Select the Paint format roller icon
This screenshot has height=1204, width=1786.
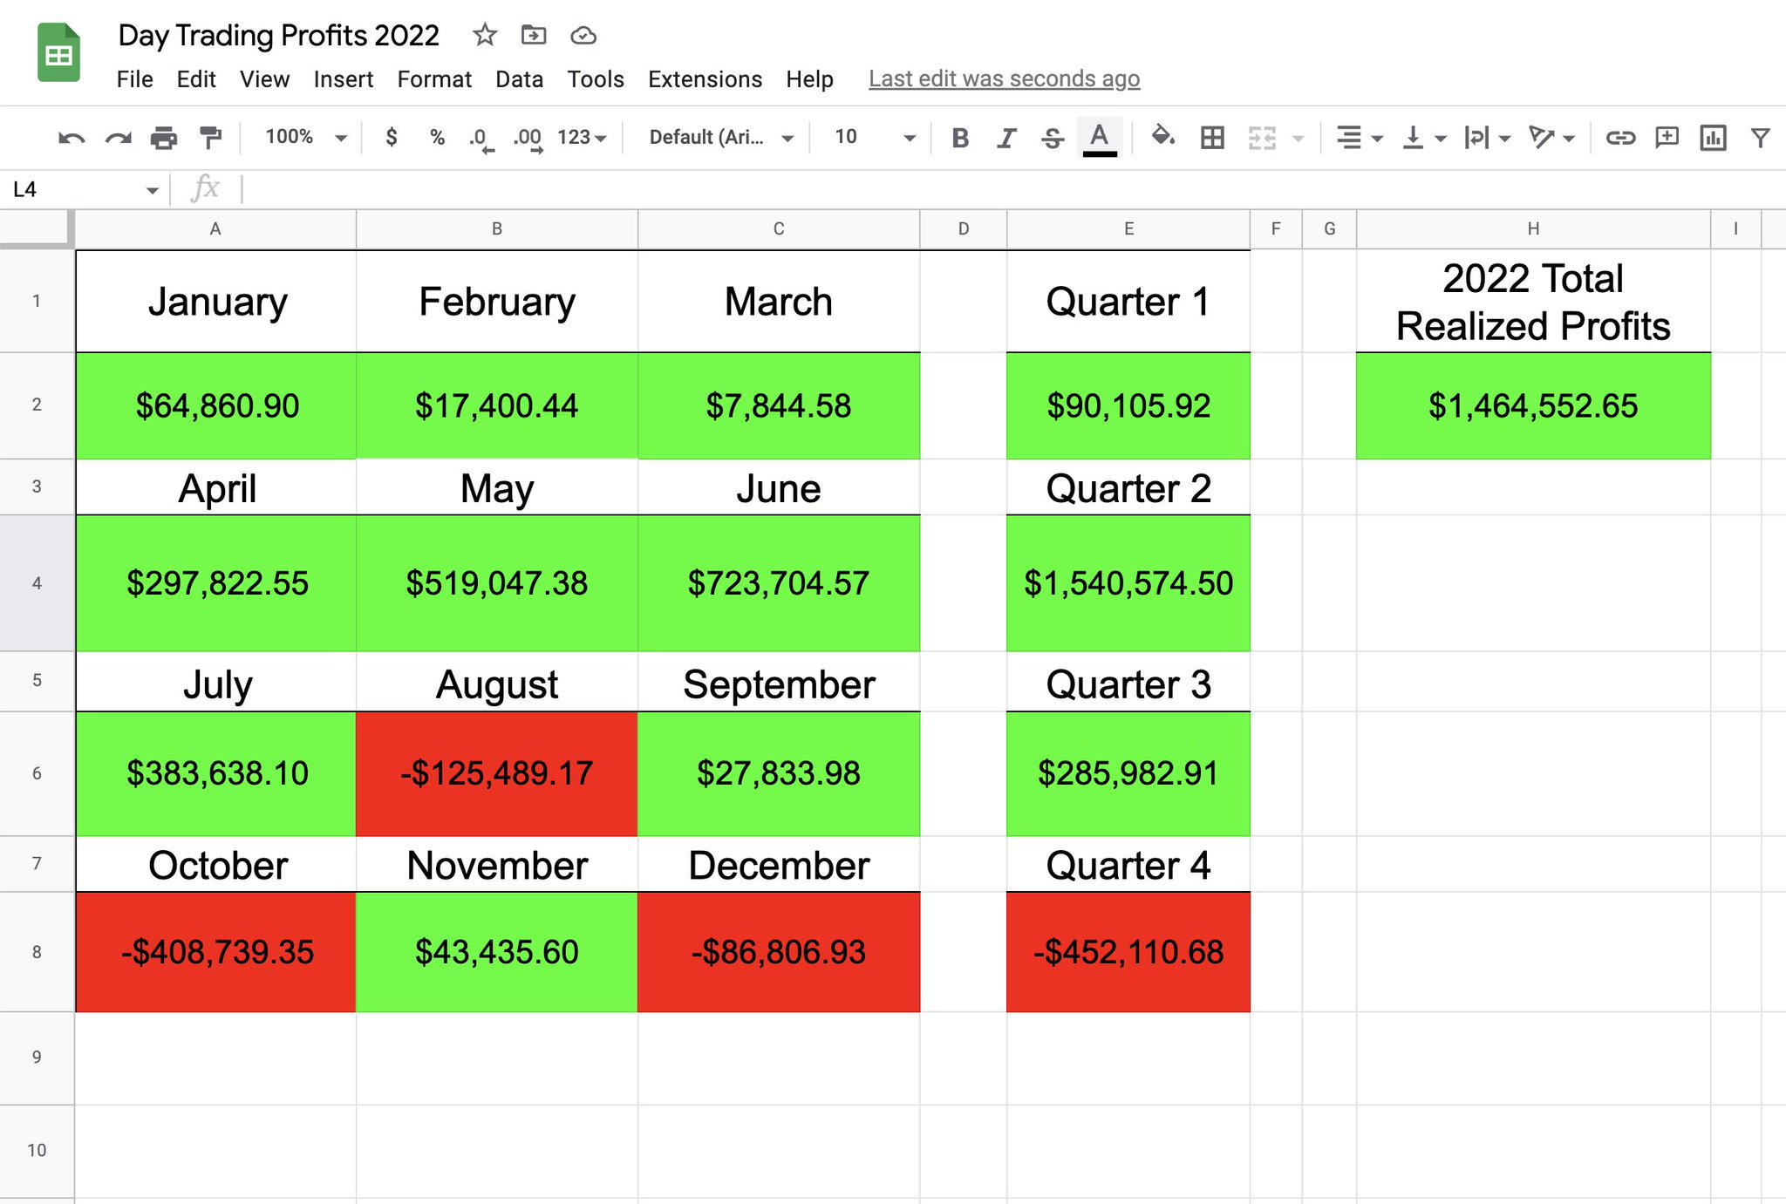[x=210, y=138]
